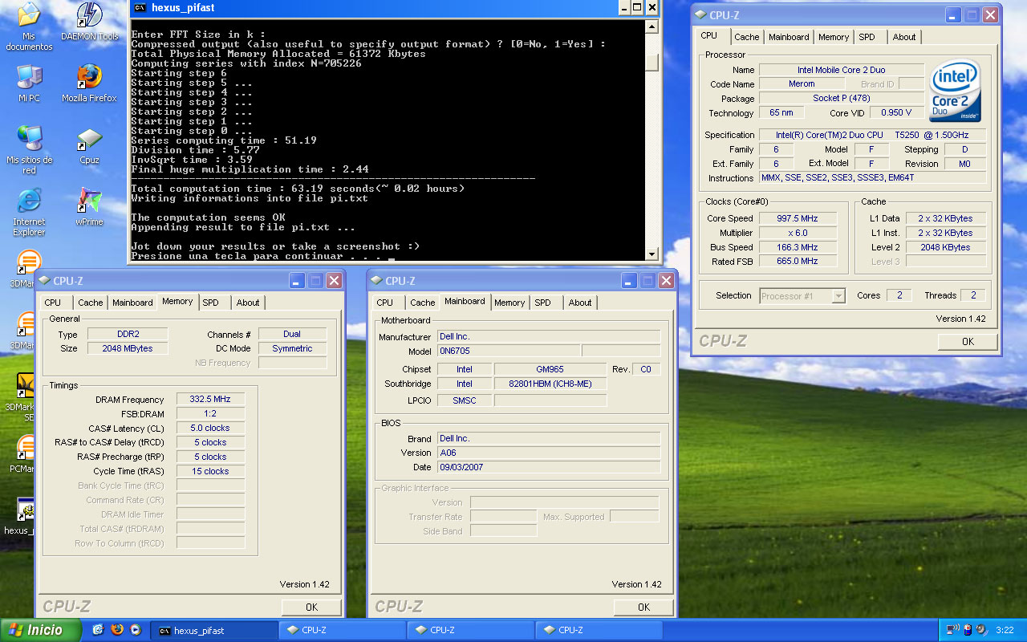
Task: Click console vertical scrollbar thumb
Action: (x=652, y=63)
